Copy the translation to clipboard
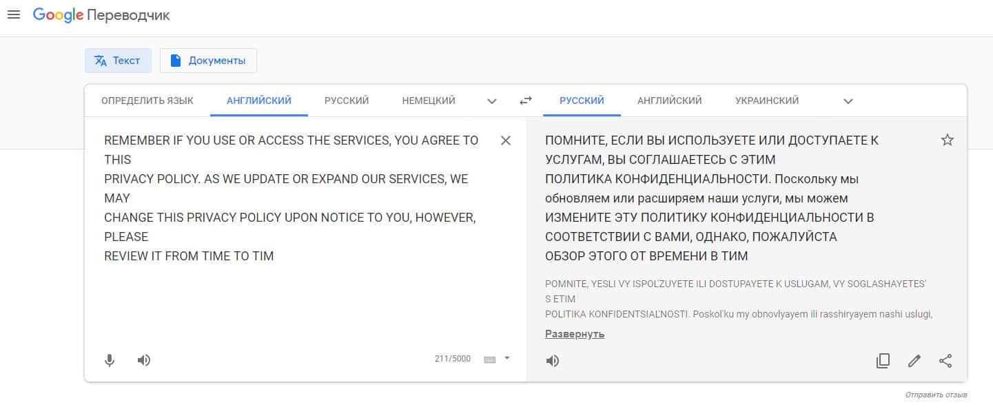 883,360
